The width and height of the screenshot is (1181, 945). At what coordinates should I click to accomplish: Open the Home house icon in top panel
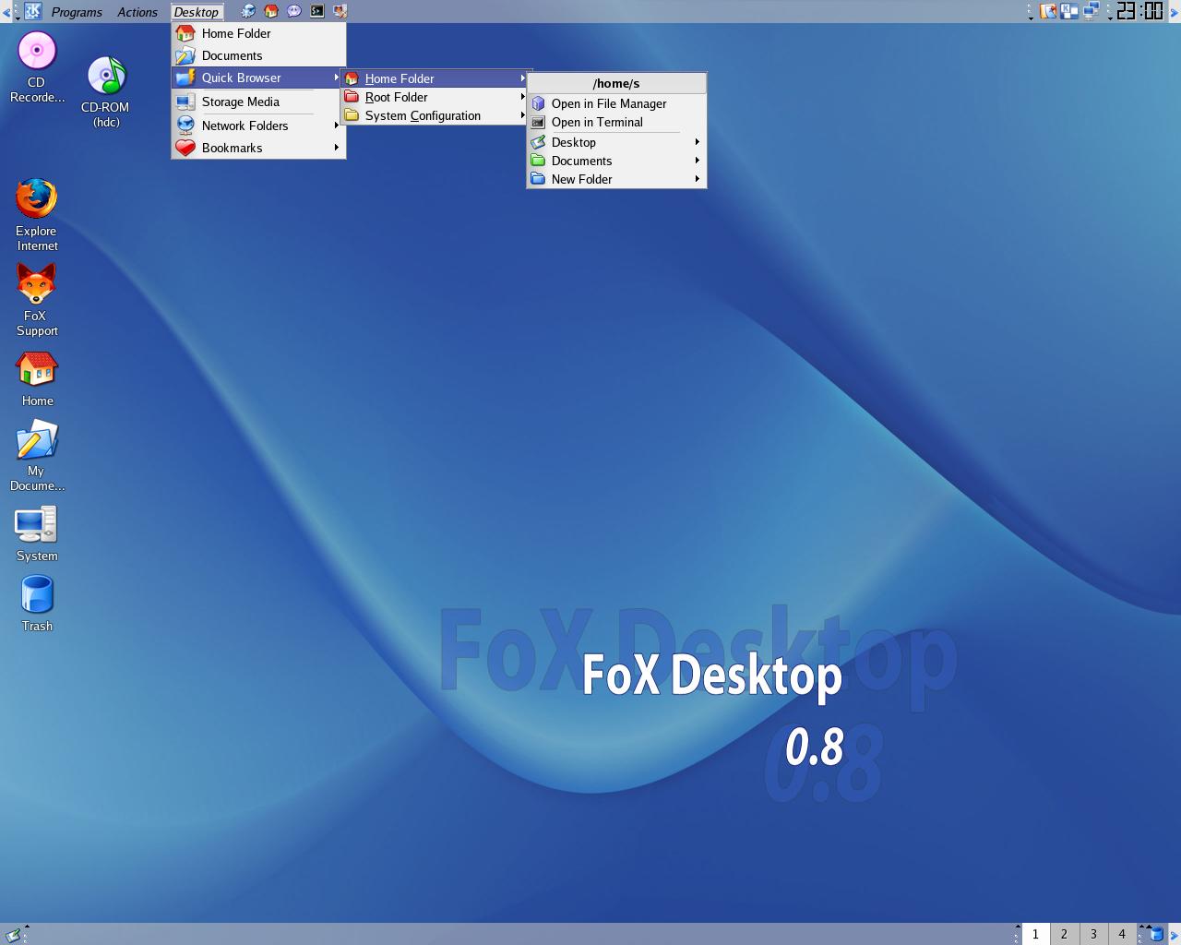pos(271,11)
